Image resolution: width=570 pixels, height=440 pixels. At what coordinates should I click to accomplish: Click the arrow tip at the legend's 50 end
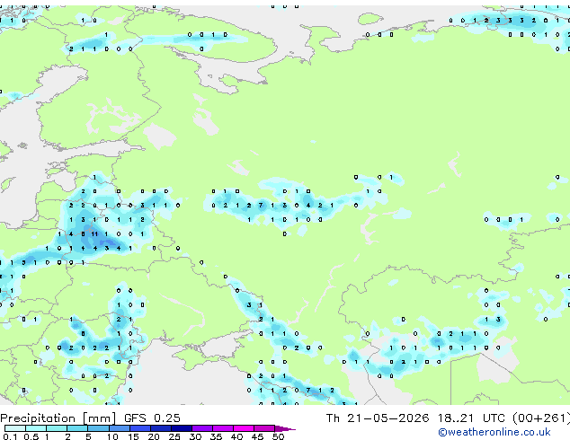point(286,428)
